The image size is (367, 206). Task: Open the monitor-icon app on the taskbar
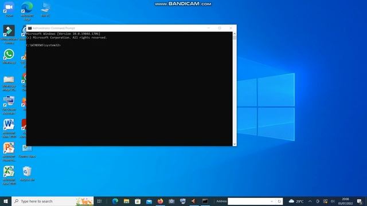(x=183, y=201)
